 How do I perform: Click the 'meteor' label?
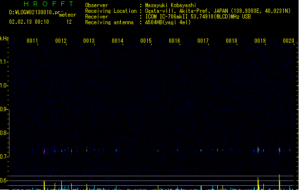pos(68,15)
